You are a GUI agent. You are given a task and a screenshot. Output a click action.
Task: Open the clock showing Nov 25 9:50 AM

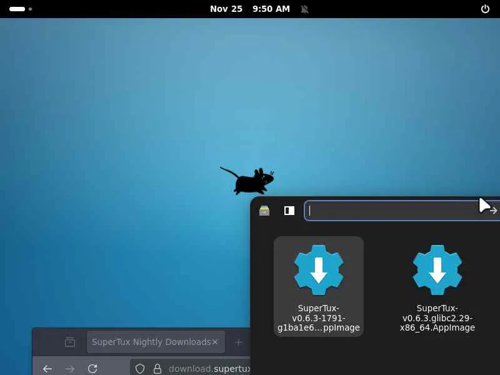[249, 9]
